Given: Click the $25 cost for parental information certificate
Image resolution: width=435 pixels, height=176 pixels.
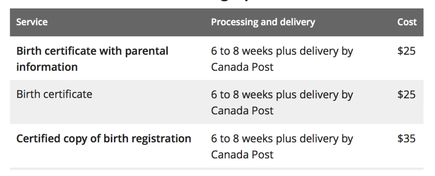Looking at the screenshot, I should [x=406, y=52].
